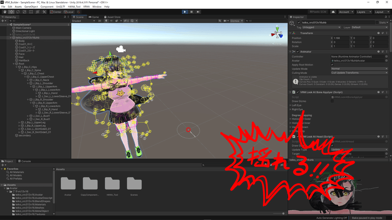Select the Main Camera object

tap(23, 28)
